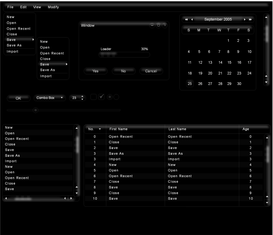The width and height of the screenshot is (273, 235).
Task: Click the table scrollbar down arrow at bottom
Action: coord(267,202)
